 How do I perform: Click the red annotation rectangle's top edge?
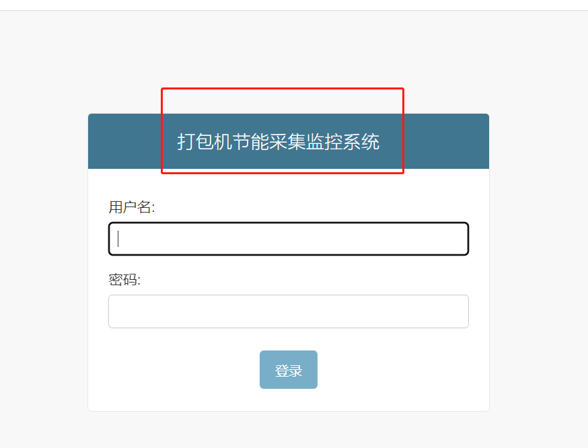tap(283, 89)
